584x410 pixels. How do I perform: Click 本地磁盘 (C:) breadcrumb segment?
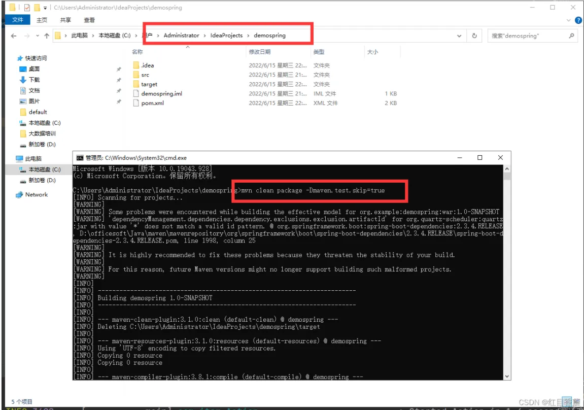point(114,36)
